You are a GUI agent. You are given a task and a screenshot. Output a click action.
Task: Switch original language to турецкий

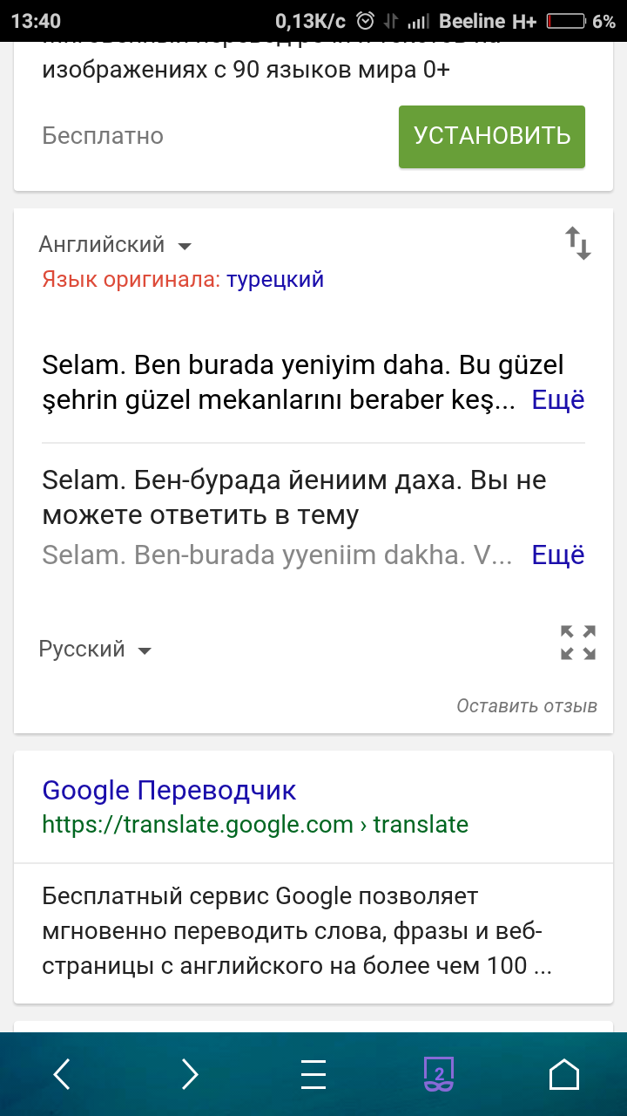tap(275, 280)
